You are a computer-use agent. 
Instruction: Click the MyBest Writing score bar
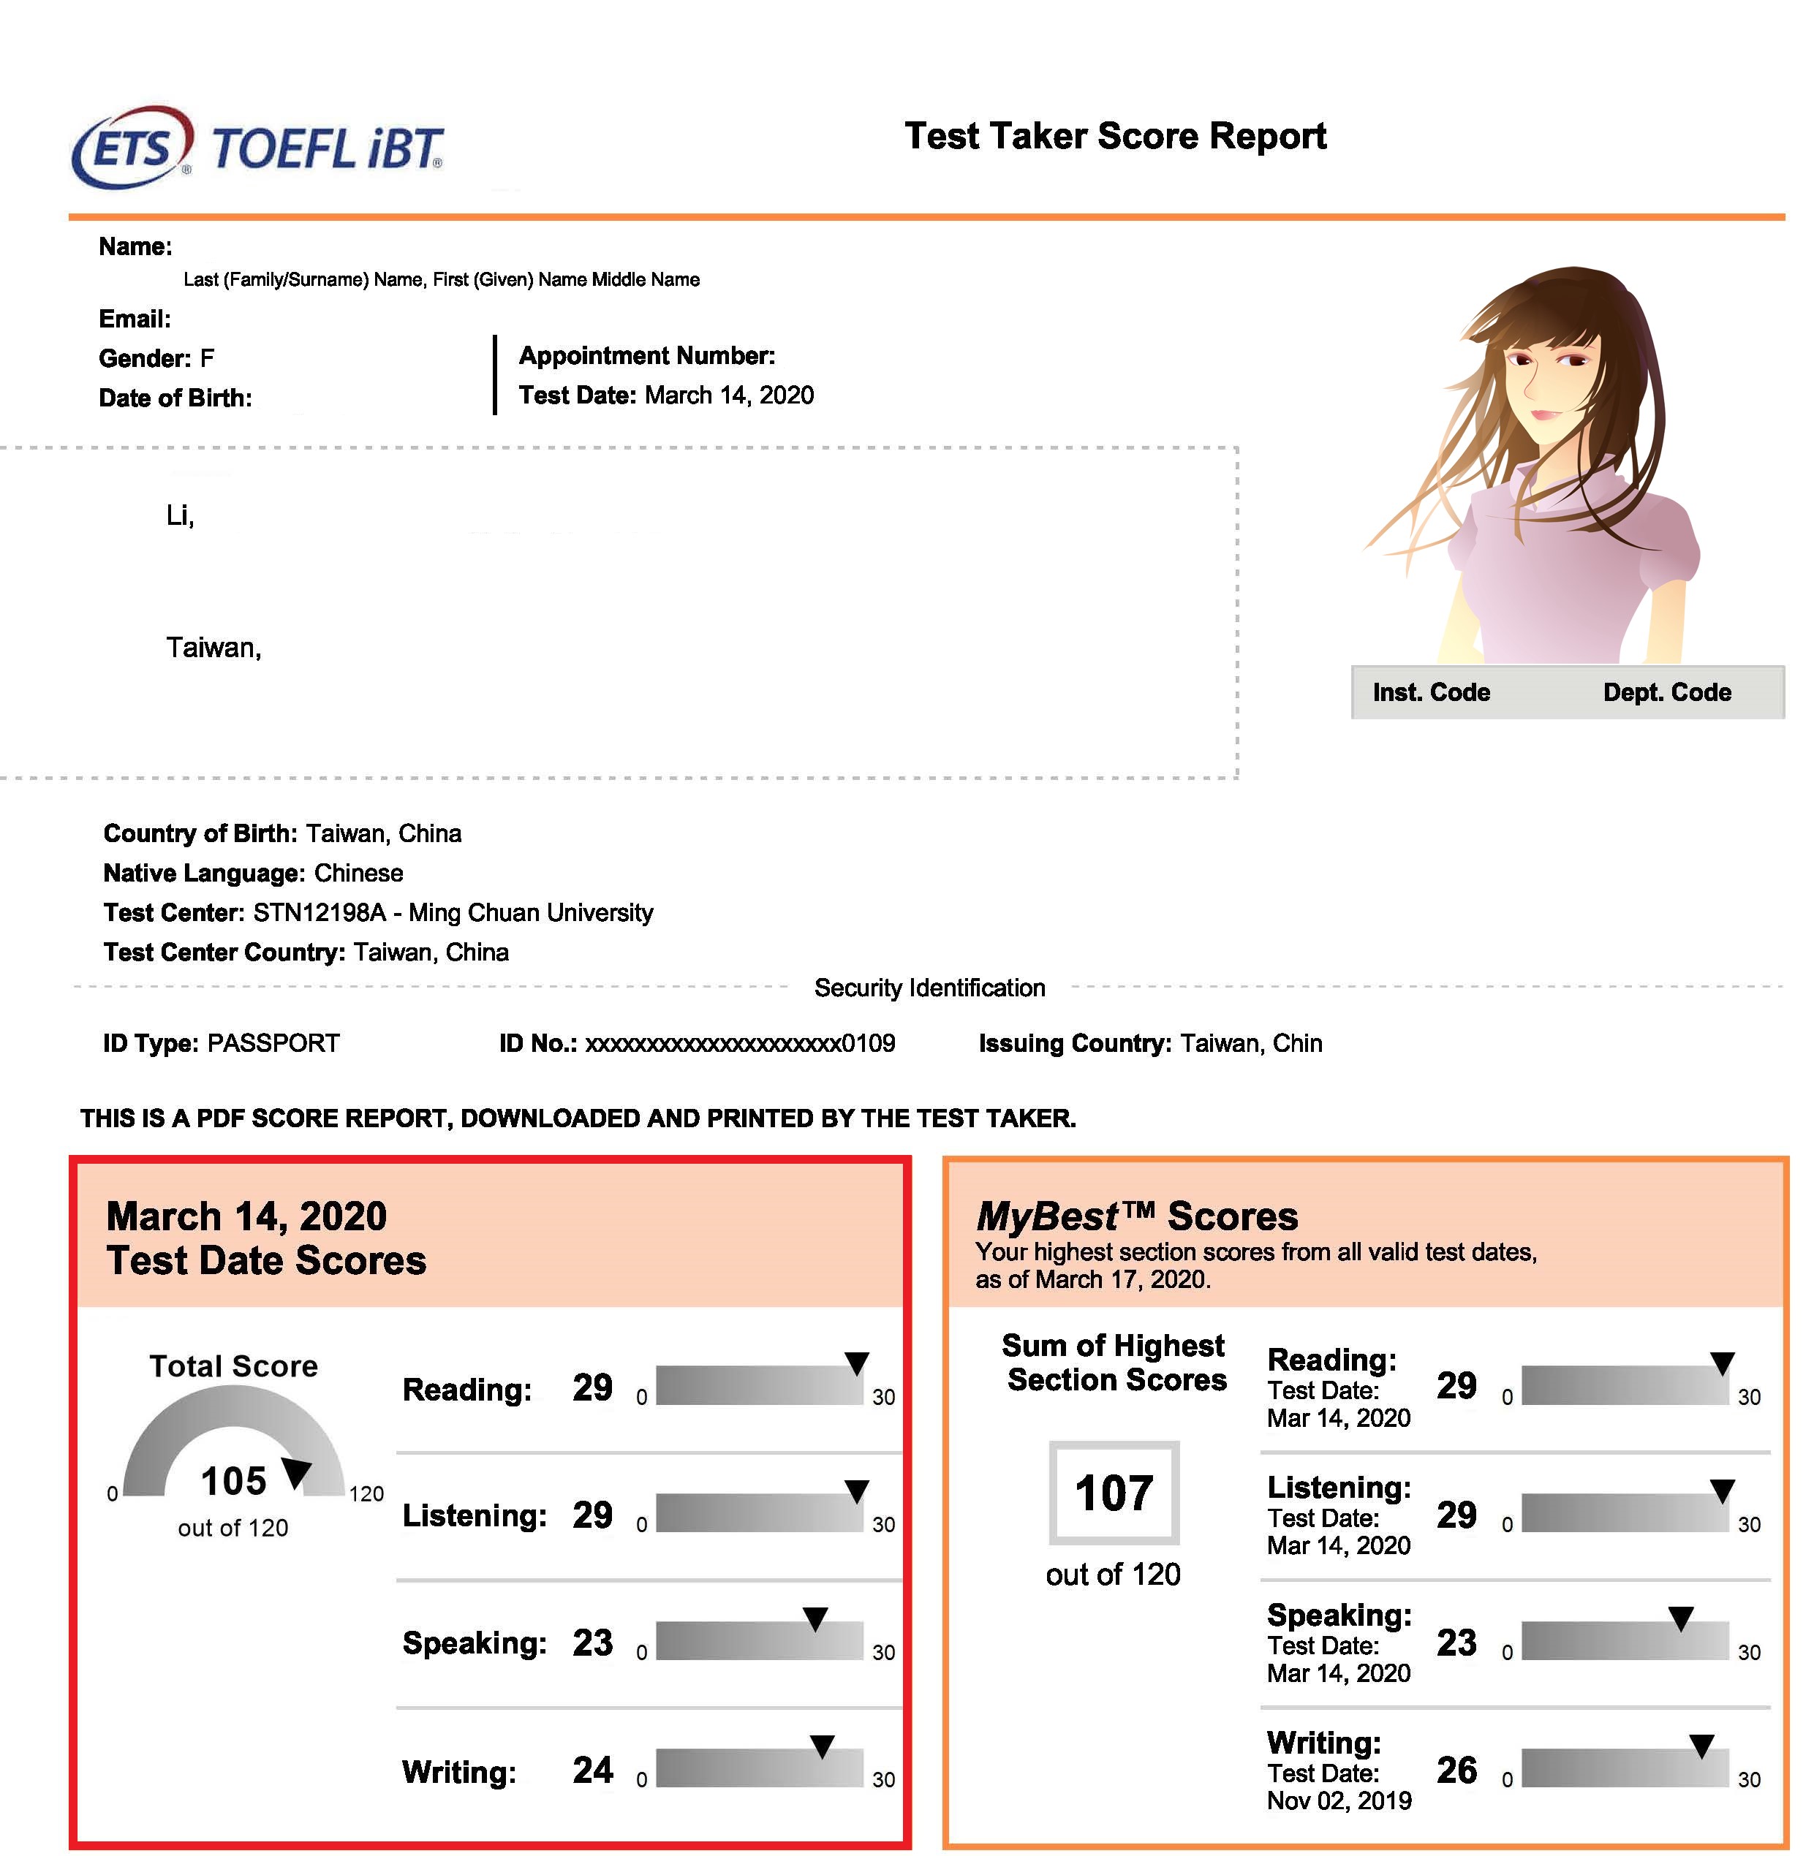coord(1625,1768)
